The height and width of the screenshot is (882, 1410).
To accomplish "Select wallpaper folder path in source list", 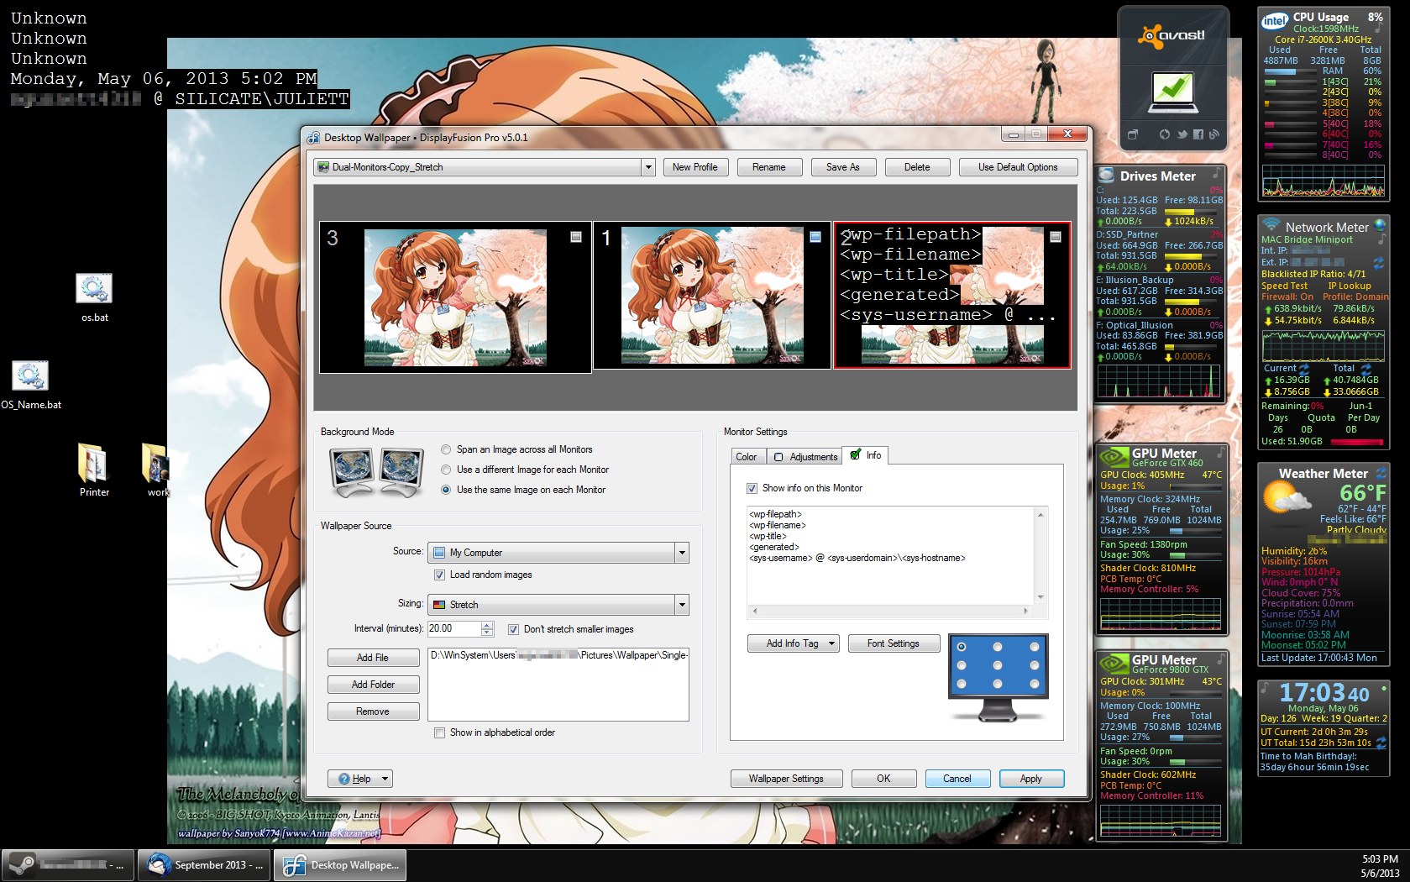I will [x=558, y=655].
